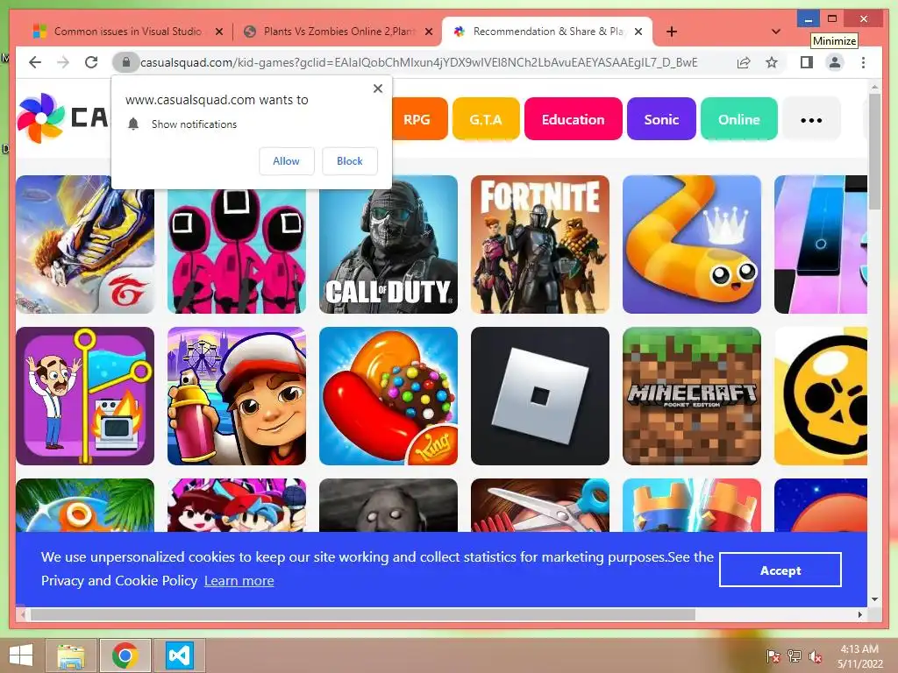Open the taskbar clock showing 4:13 AM
The width and height of the screenshot is (898, 673).
859,656
